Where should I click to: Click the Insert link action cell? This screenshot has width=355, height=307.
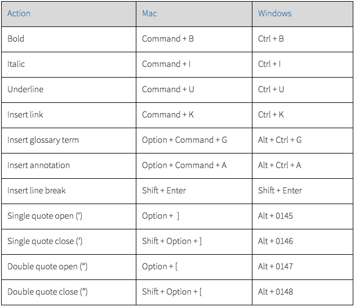click(x=69, y=115)
